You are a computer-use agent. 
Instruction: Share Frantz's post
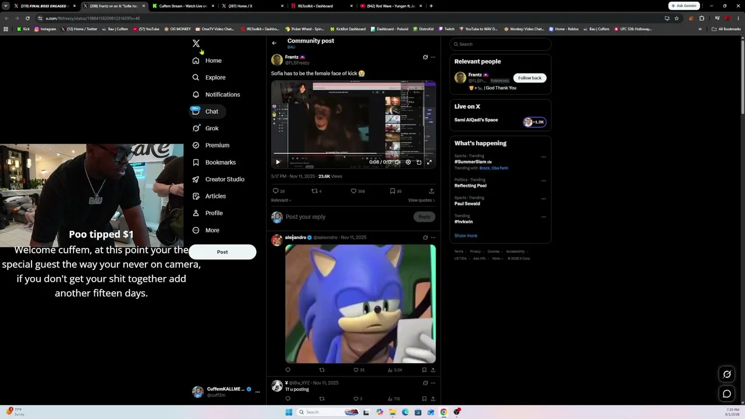431,191
